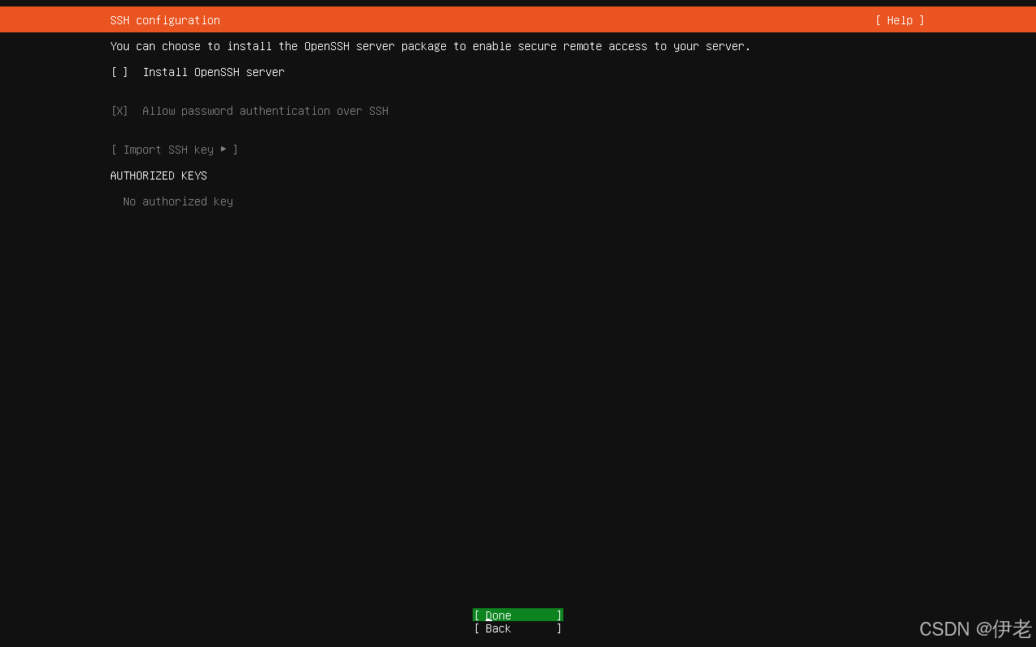Viewport: 1036px width, 647px height.
Task: Click the "Allow password authentication over SSH" label
Action: pos(265,111)
